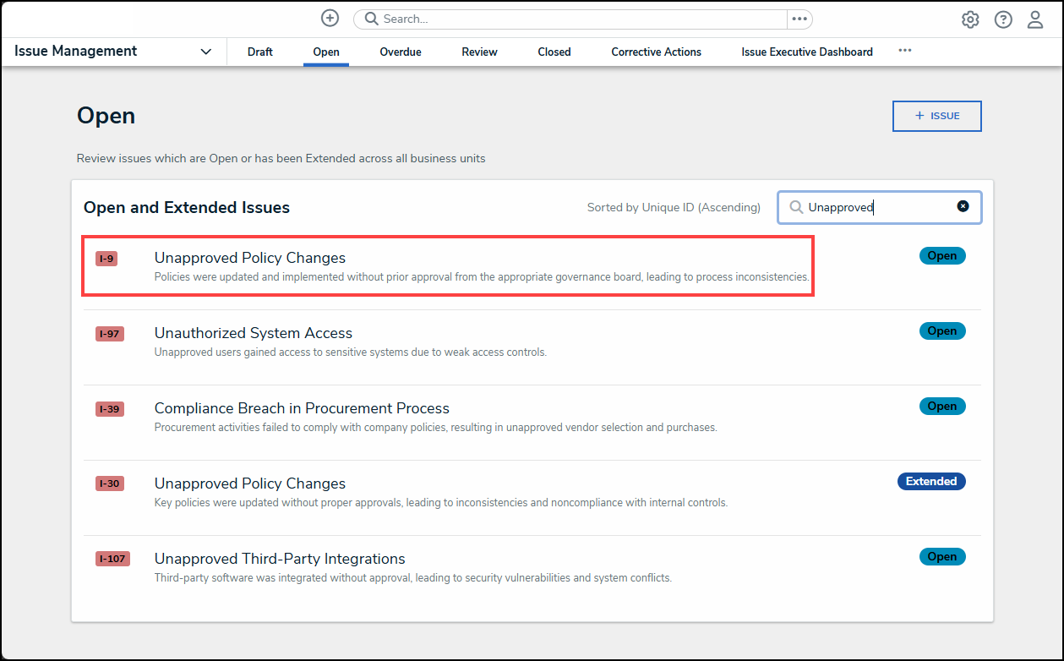
Task: Switch to the Overdue tab
Action: (400, 52)
